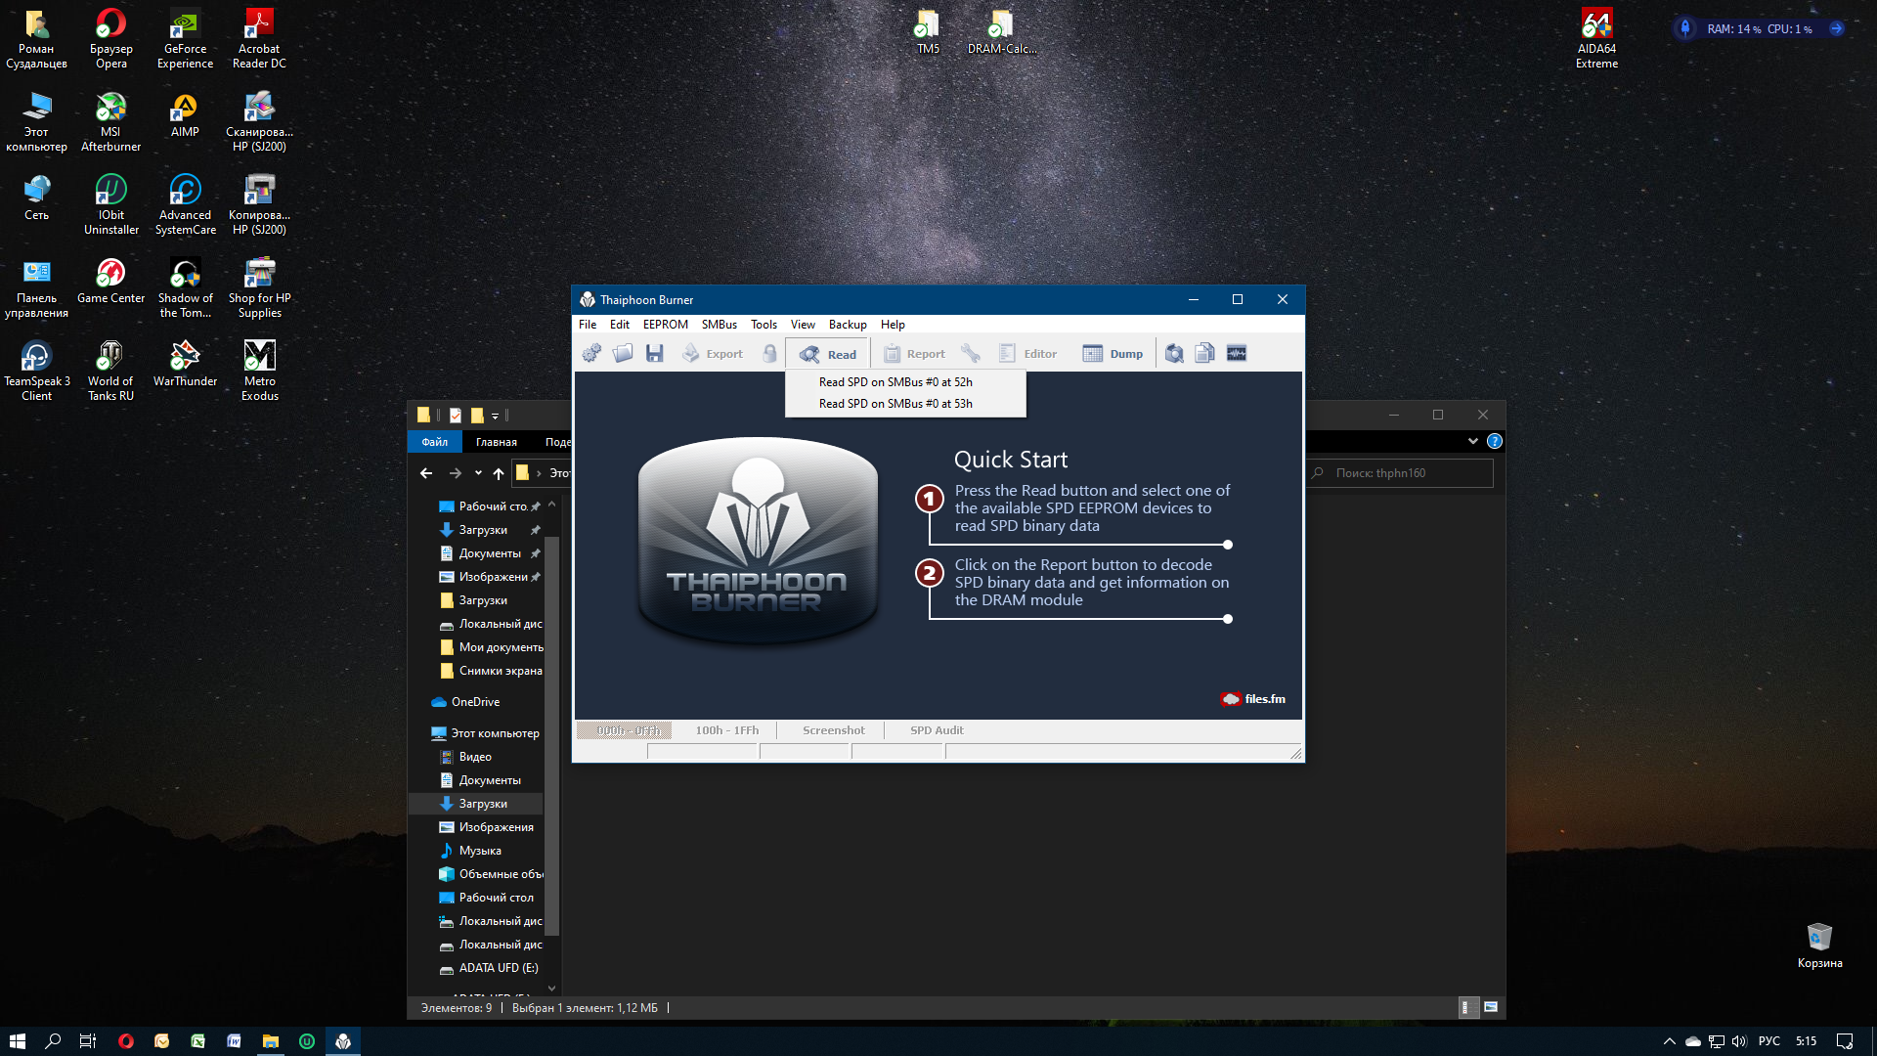This screenshot has width=1877, height=1056.
Task: Click the open folder icon in Thaiphoon toolbar
Action: click(x=623, y=354)
